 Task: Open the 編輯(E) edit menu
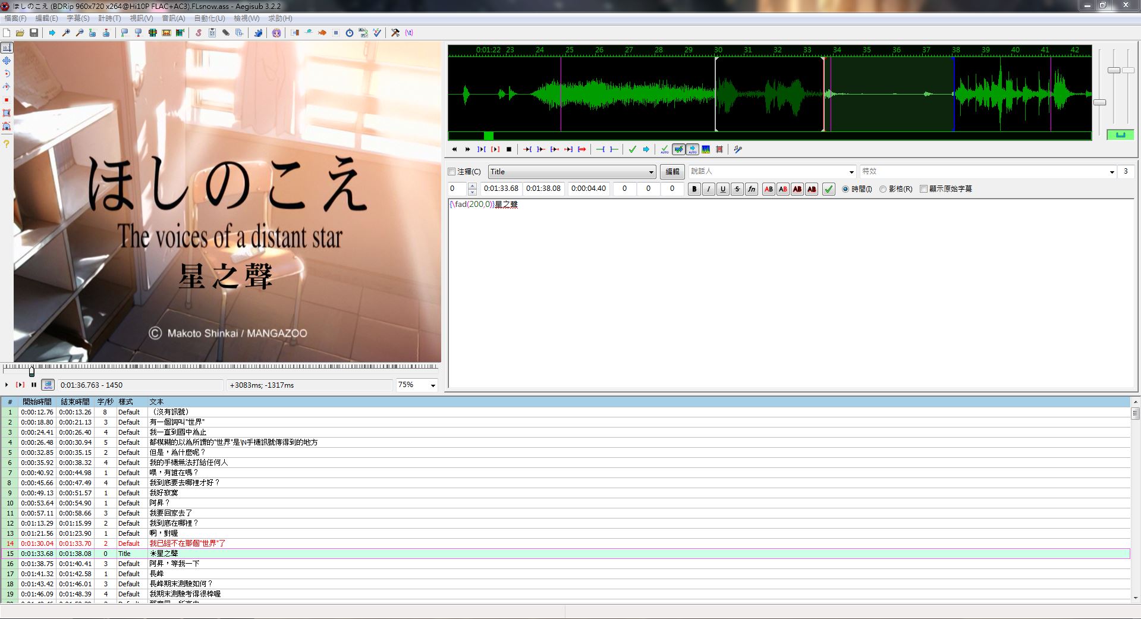pyautogui.click(x=47, y=18)
